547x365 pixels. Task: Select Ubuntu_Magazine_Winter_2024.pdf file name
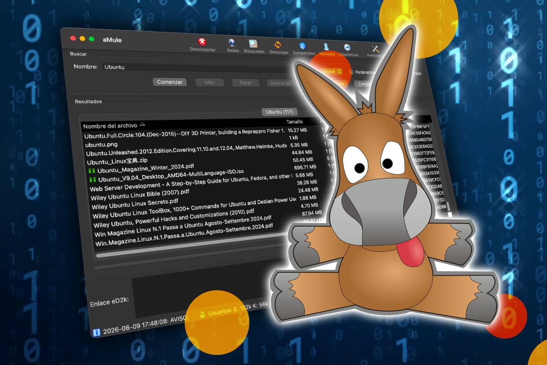[x=145, y=168]
